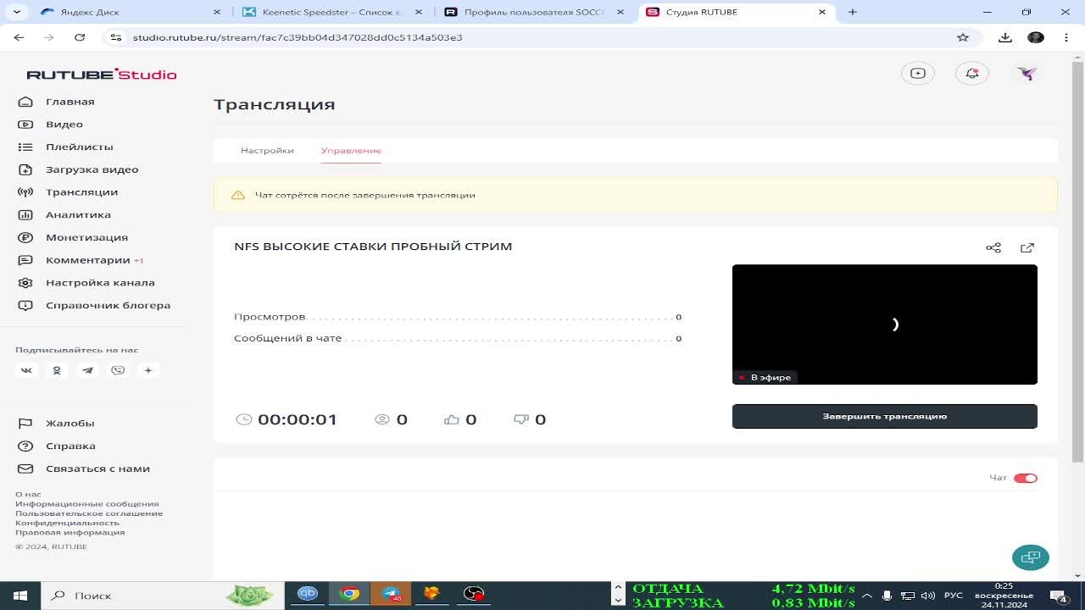Click the РУС language indicator in tray
Viewport: 1085px width, 610px height.
[954, 596]
